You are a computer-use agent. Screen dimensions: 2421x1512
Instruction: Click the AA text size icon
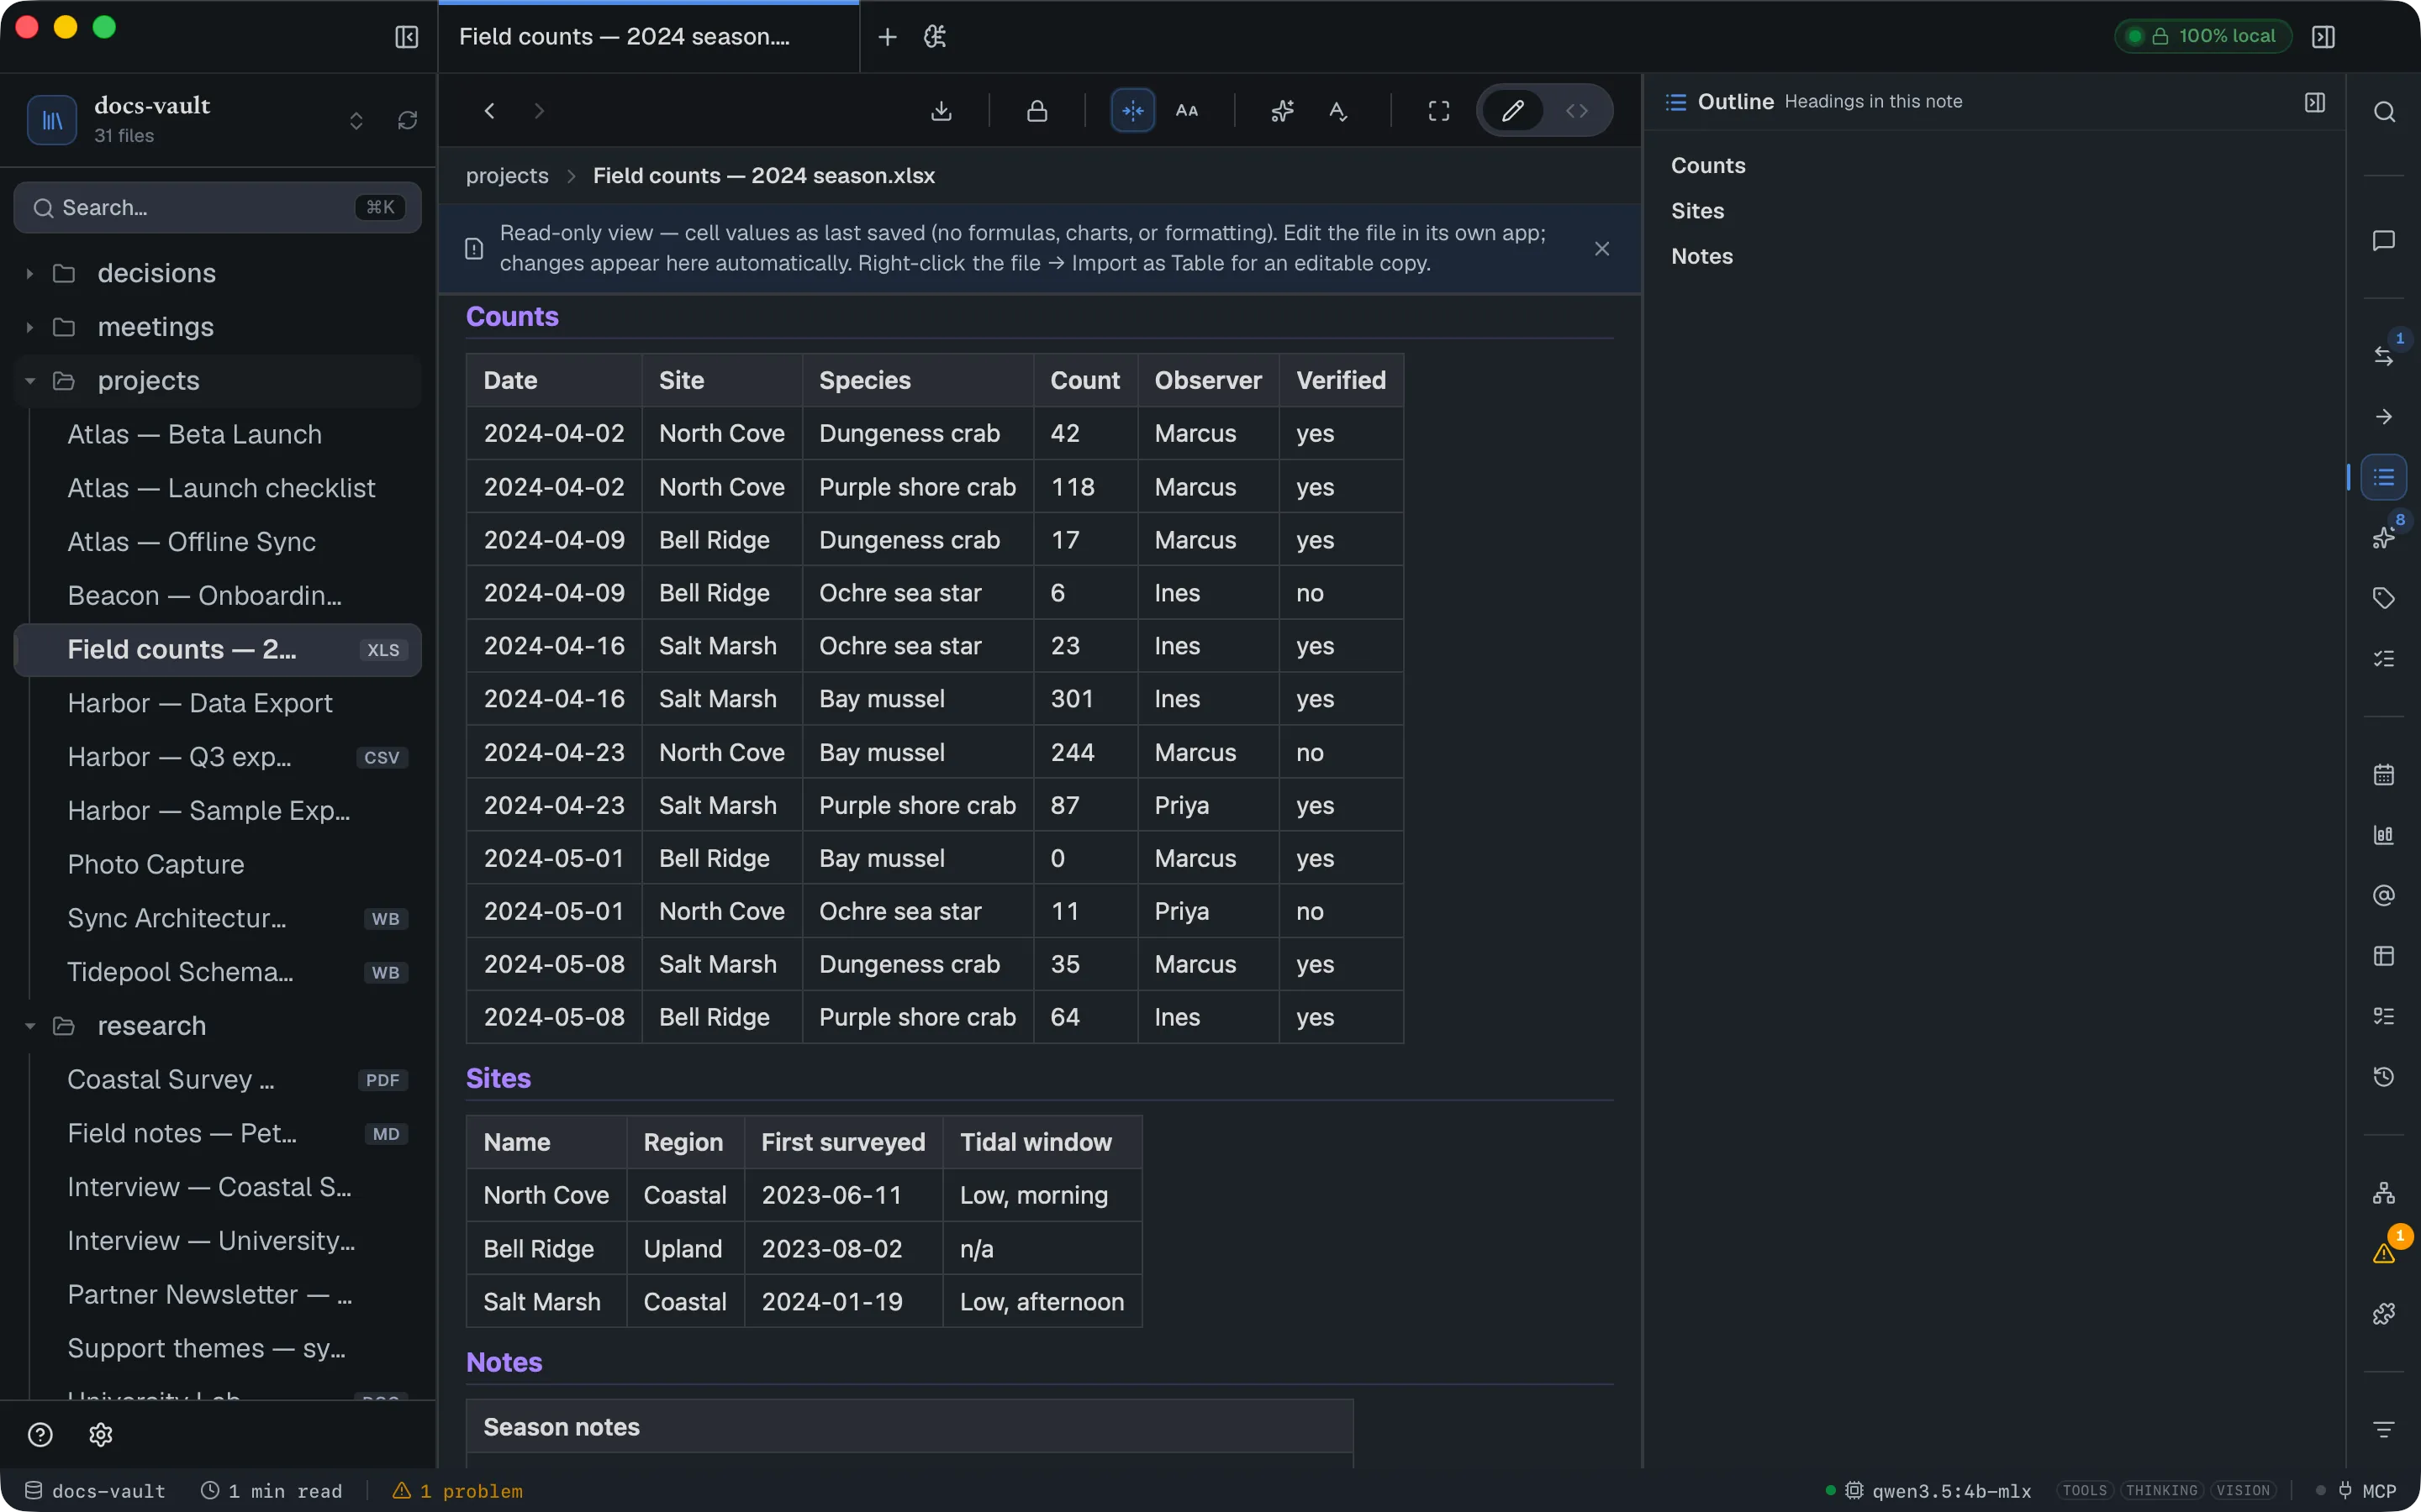point(1186,111)
